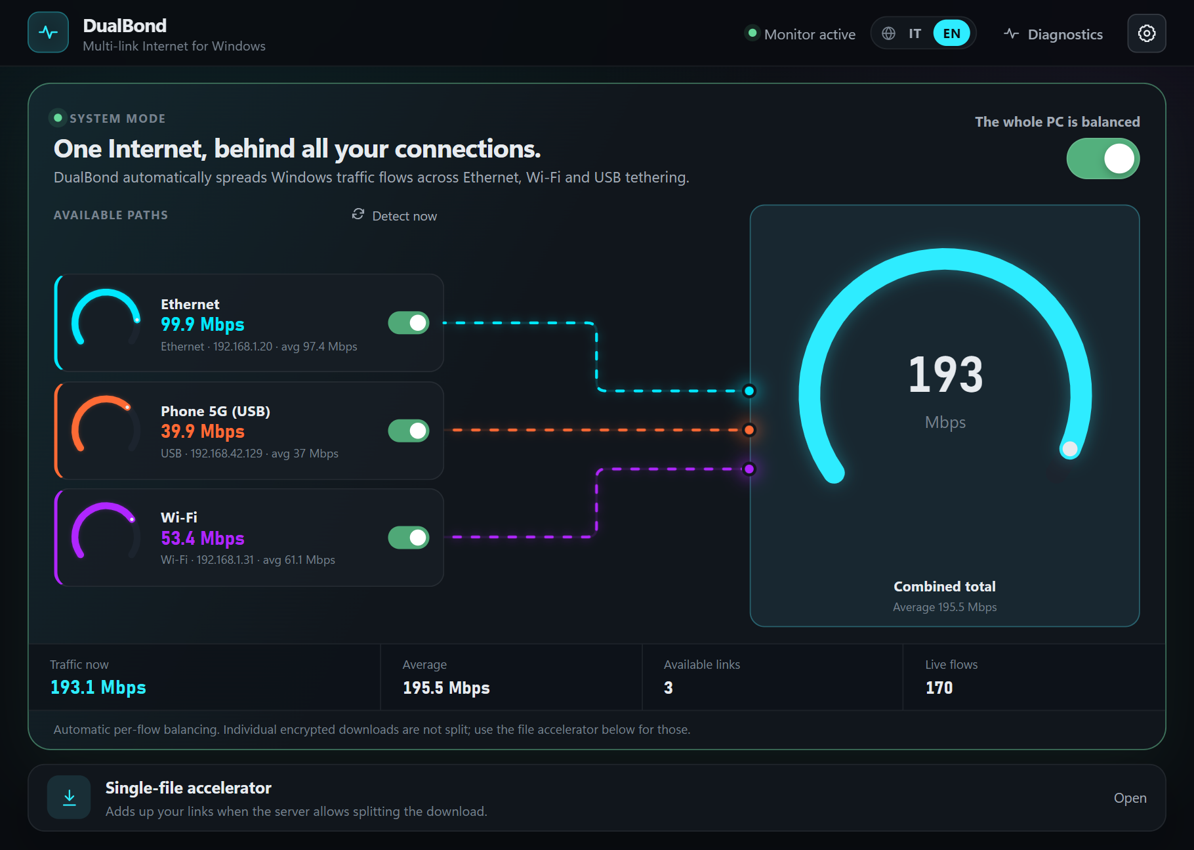Click the green Monitor active dot
The image size is (1194, 850).
point(752,33)
